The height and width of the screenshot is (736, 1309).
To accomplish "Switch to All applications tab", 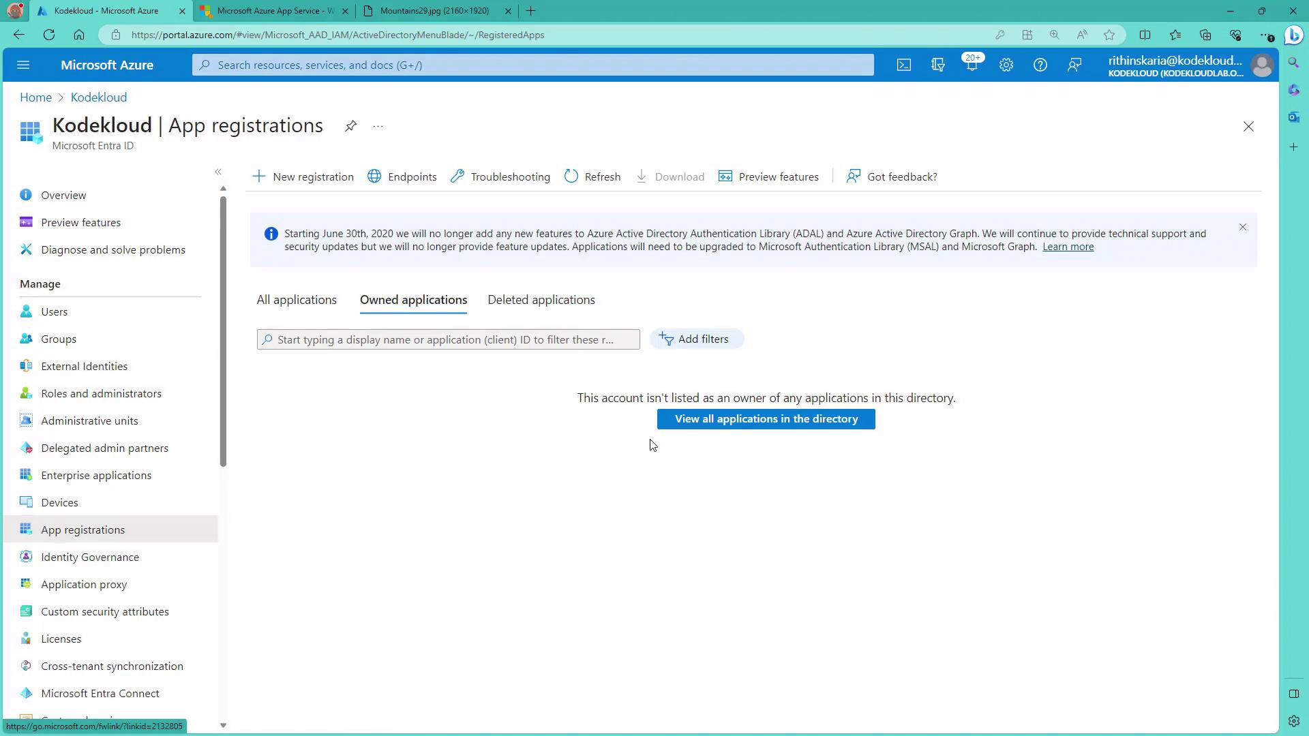I will 297,300.
